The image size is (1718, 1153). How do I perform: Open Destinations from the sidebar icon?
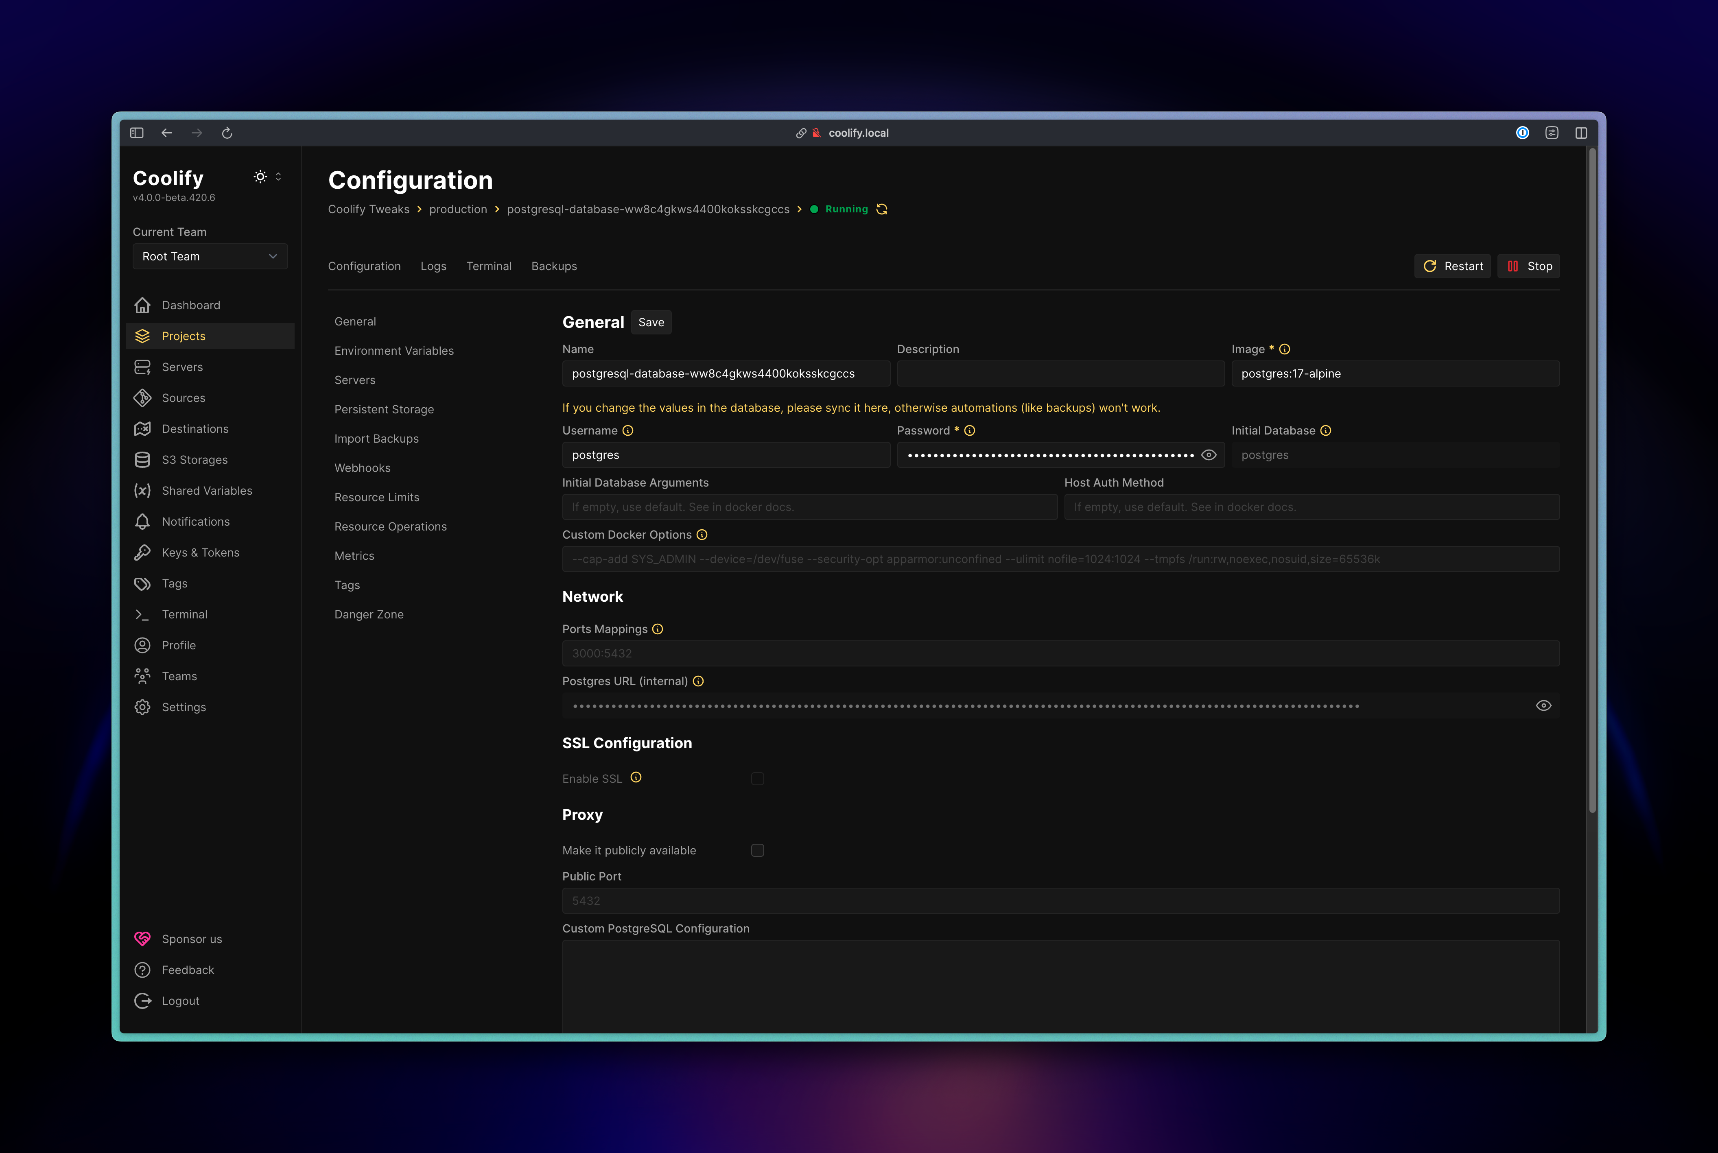click(143, 428)
